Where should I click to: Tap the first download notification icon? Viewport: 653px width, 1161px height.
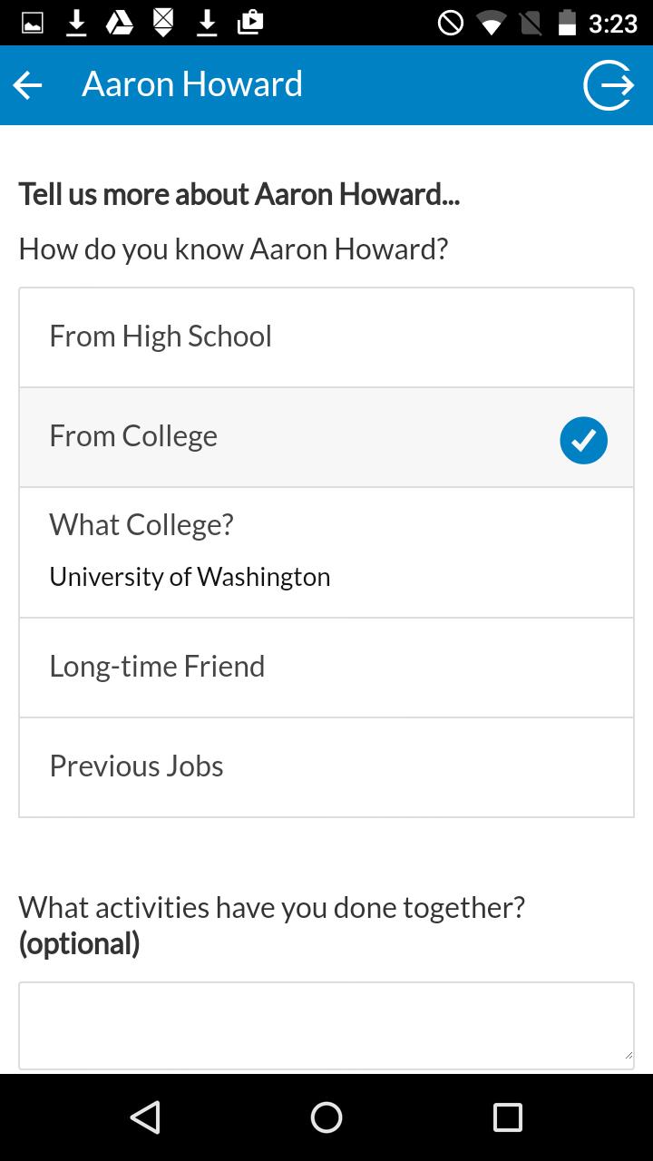77,23
